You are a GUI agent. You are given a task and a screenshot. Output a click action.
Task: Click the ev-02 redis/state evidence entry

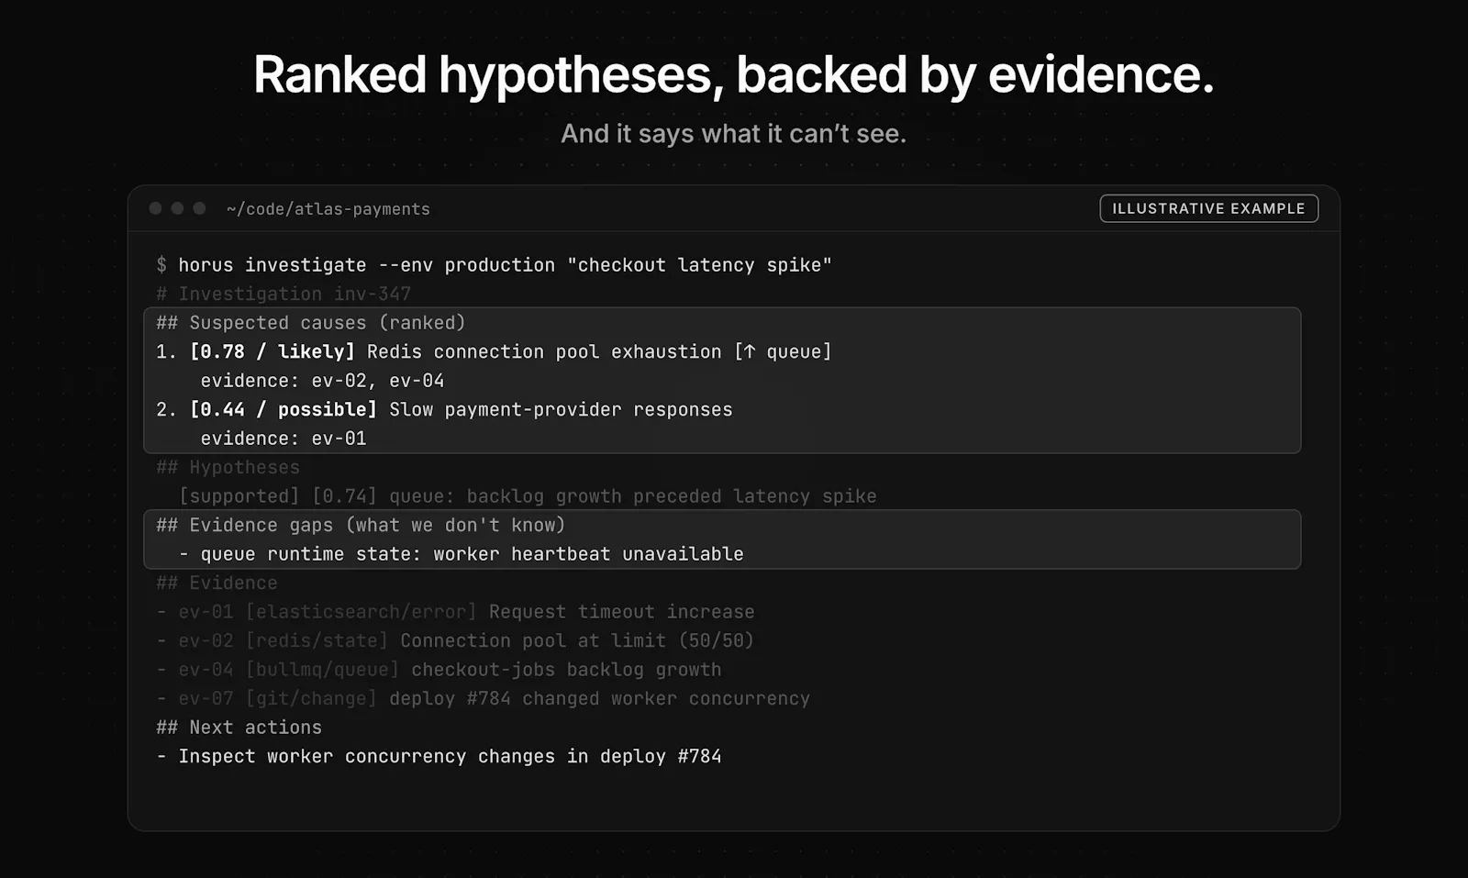(455, 640)
